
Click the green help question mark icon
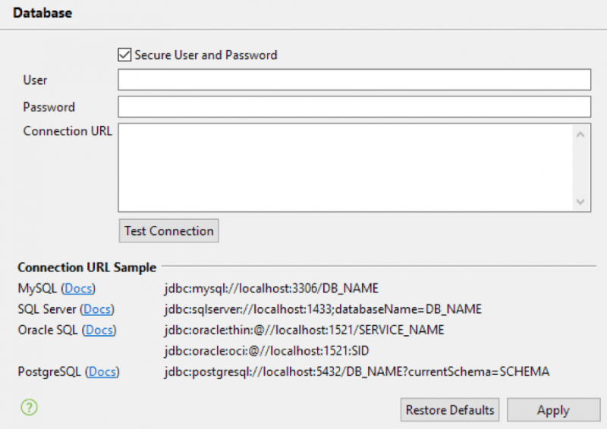(x=29, y=407)
